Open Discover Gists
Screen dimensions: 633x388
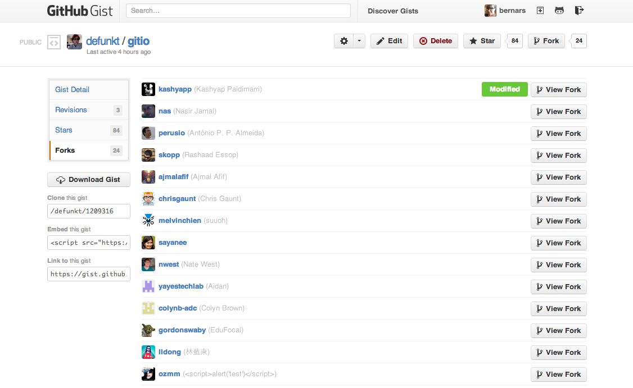click(x=392, y=11)
